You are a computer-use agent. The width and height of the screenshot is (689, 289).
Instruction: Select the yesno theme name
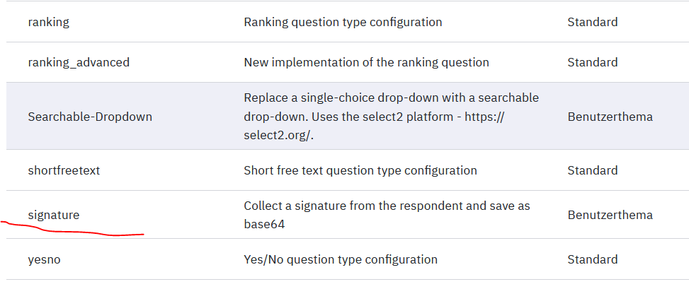(x=45, y=259)
